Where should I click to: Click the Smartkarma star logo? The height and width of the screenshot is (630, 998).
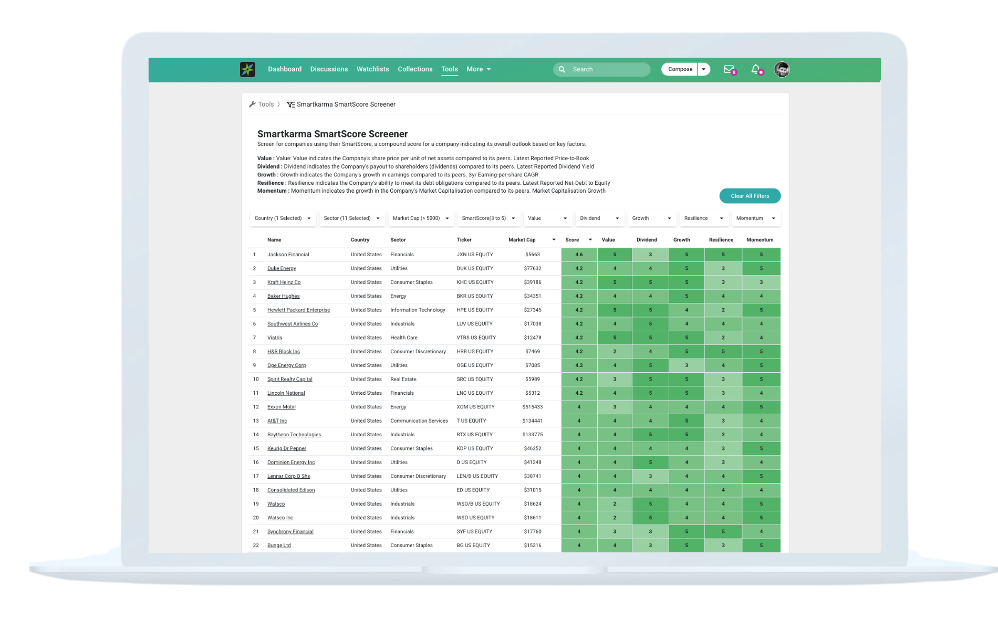click(247, 69)
